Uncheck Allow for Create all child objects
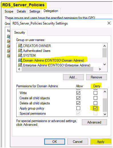The height and width of the screenshot is (148, 113). coord(78,98)
